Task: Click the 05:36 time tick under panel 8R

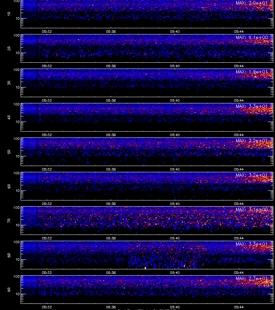Action: tap(111, 273)
